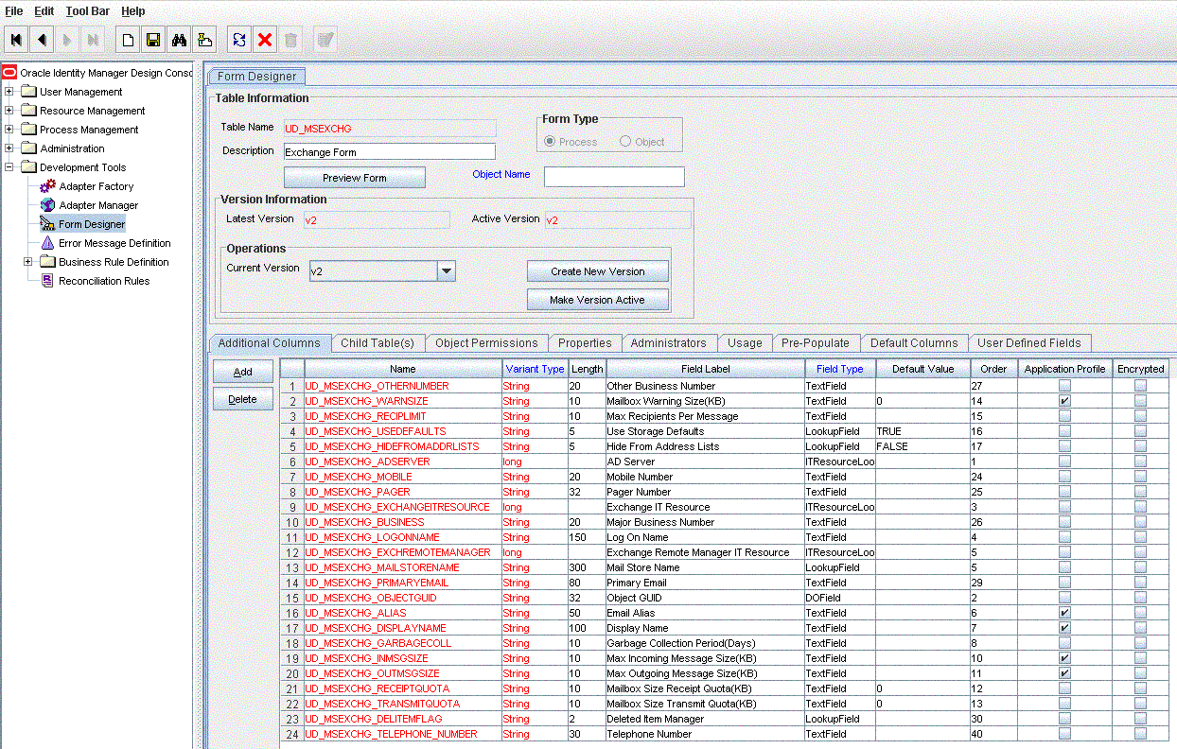The image size is (1177, 749).
Task: Click the Description text field
Action: tap(390, 151)
